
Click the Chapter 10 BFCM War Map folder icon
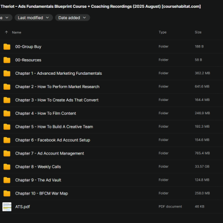[x=7, y=193]
